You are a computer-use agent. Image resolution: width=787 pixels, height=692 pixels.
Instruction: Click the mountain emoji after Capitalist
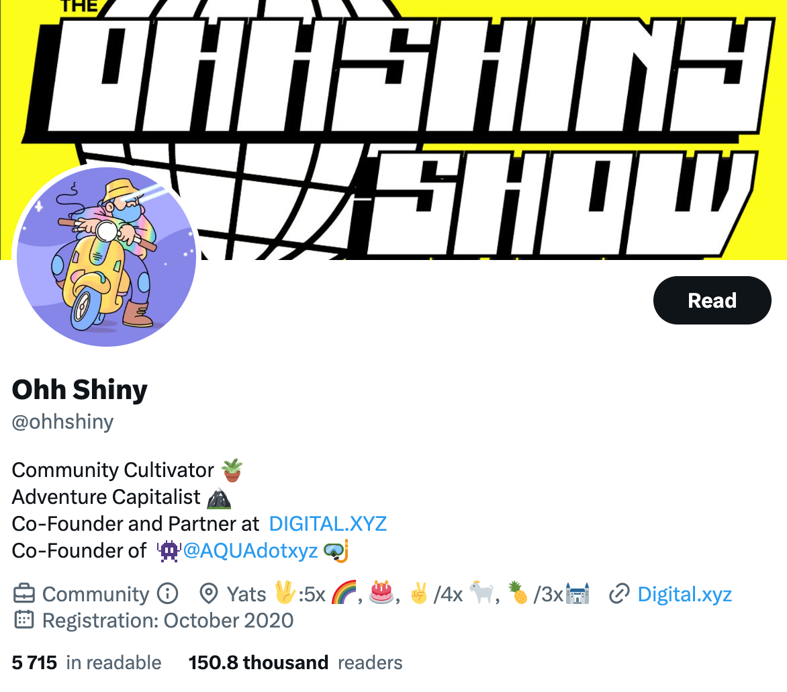coord(219,497)
